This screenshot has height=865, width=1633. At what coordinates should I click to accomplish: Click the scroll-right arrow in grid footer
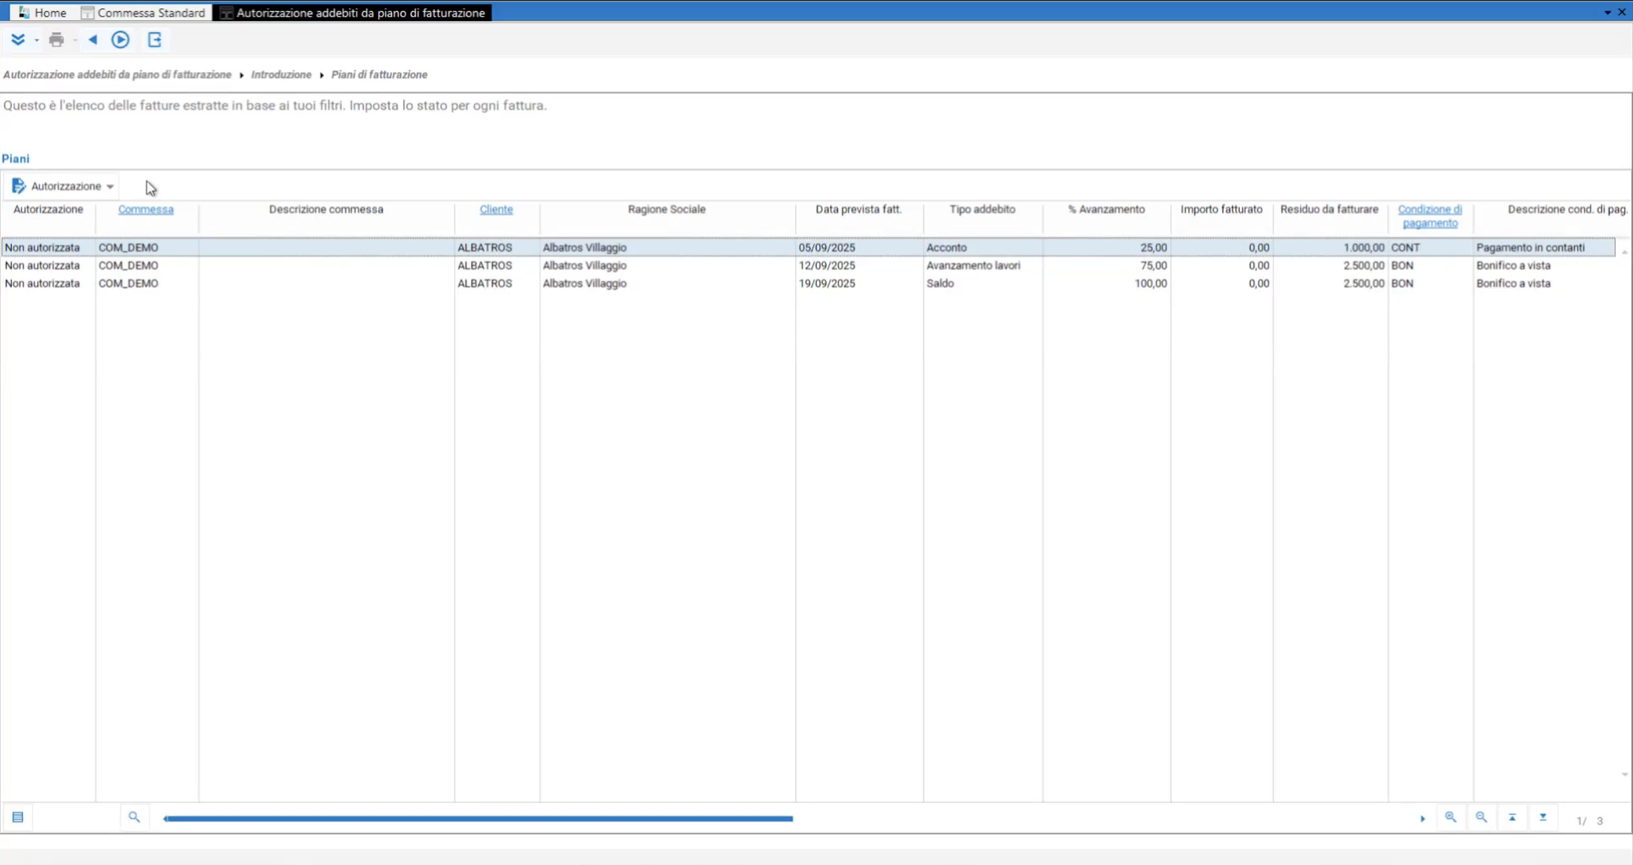coord(1422,819)
